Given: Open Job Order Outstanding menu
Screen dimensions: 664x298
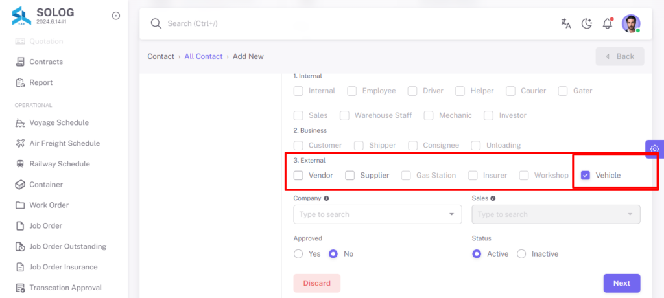Looking at the screenshot, I should tap(67, 246).
